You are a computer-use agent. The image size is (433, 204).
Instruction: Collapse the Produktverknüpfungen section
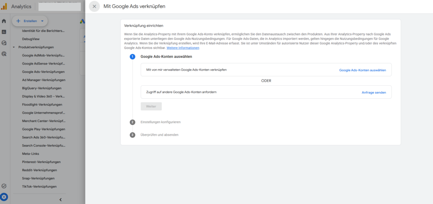coord(14,47)
